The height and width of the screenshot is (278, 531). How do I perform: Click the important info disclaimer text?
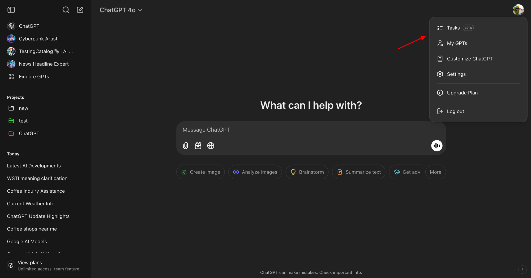tap(311, 272)
